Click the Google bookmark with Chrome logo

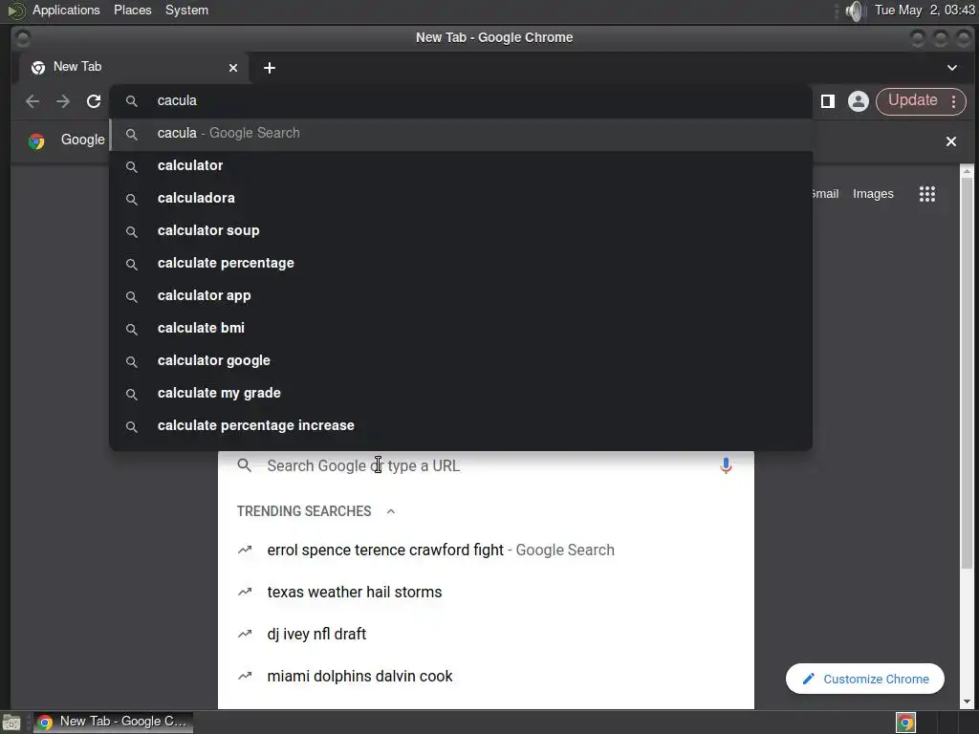[67, 140]
